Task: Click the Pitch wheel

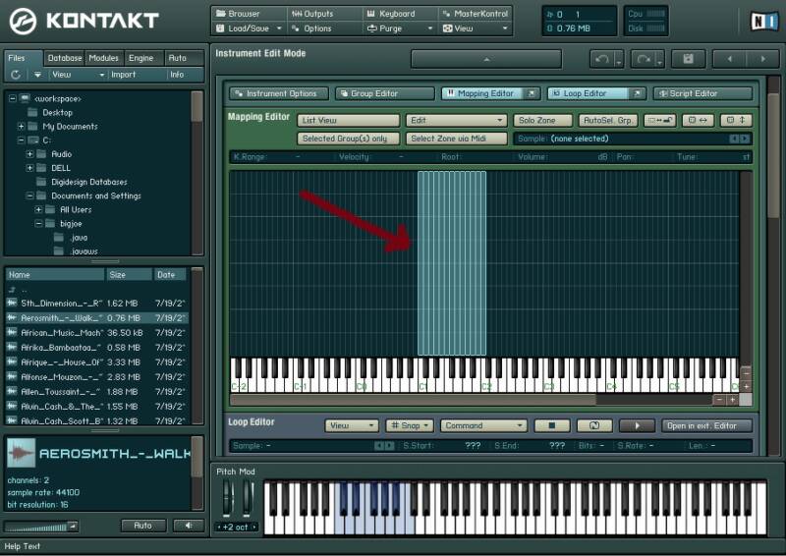Action: click(228, 497)
